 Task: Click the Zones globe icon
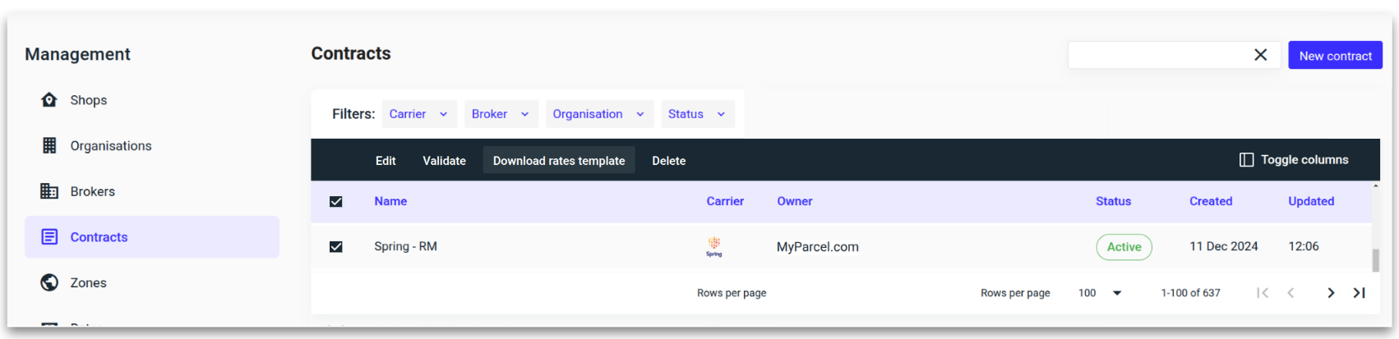click(x=49, y=282)
